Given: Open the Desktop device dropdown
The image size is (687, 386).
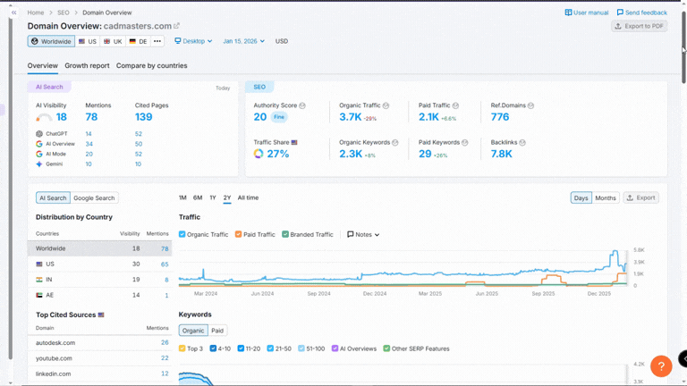Looking at the screenshot, I should pyautogui.click(x=193, y=41).
